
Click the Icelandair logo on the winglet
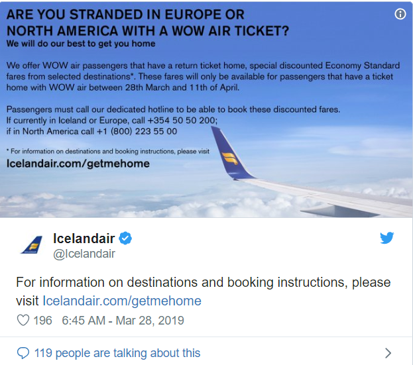click(229, 158)
